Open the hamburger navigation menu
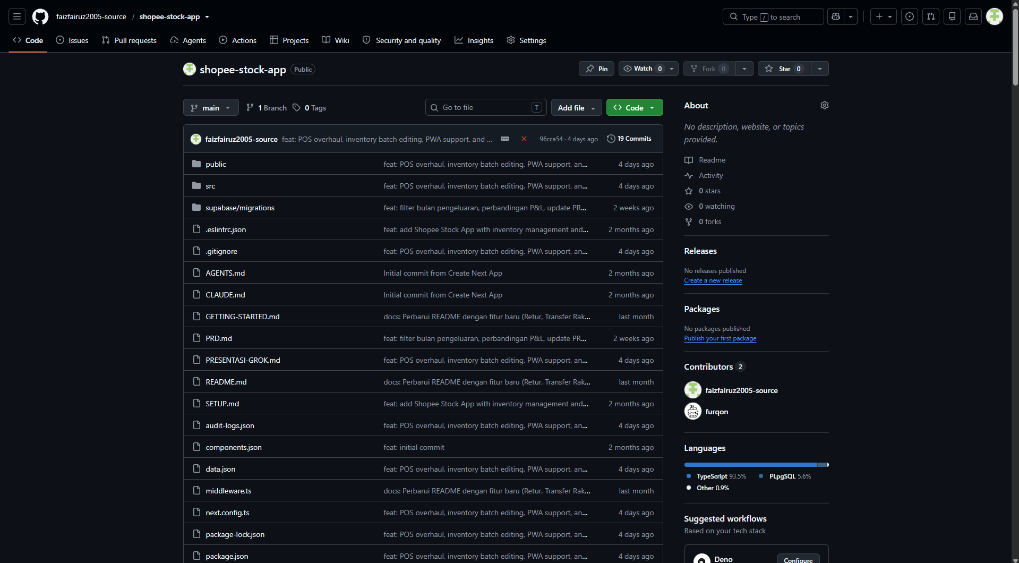Viewport: 1019px width, 563px height. tap(17, 17)
